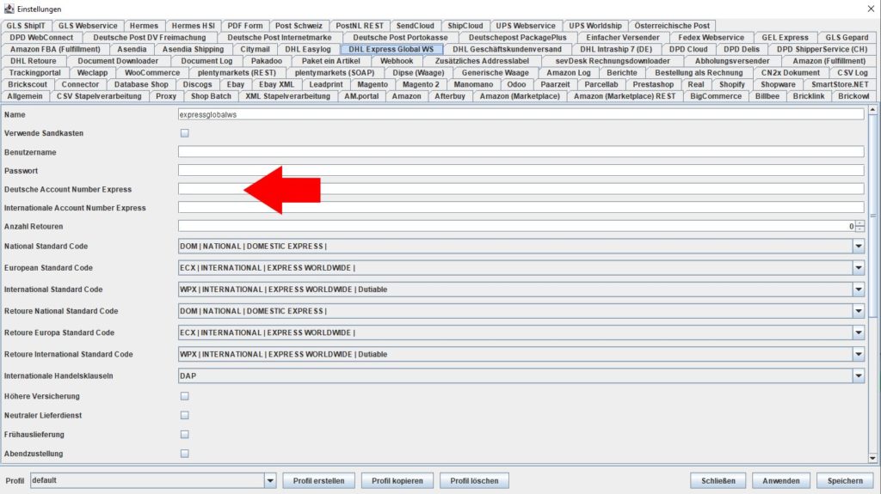Click settings panel scrollbar up arrow
The height and width of the screenshot is (494, 881).
coord(872,110)
